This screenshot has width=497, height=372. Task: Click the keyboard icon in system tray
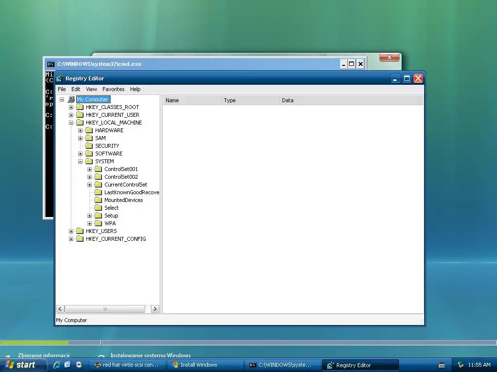(x=442, y=365)
